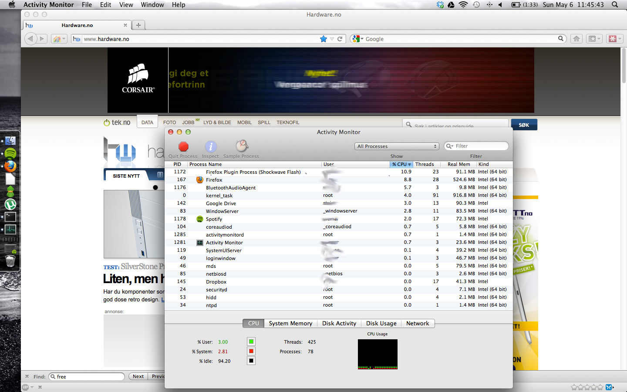Image resolution: width=627 pixels, height=392 pixels.
Task: Click the find bar text field
Action: point(87,377)
